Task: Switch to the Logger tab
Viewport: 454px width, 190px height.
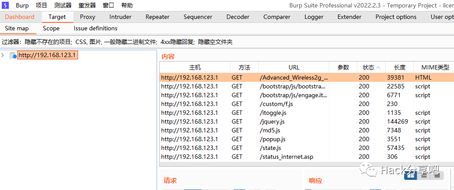Action: coord(314,17)
